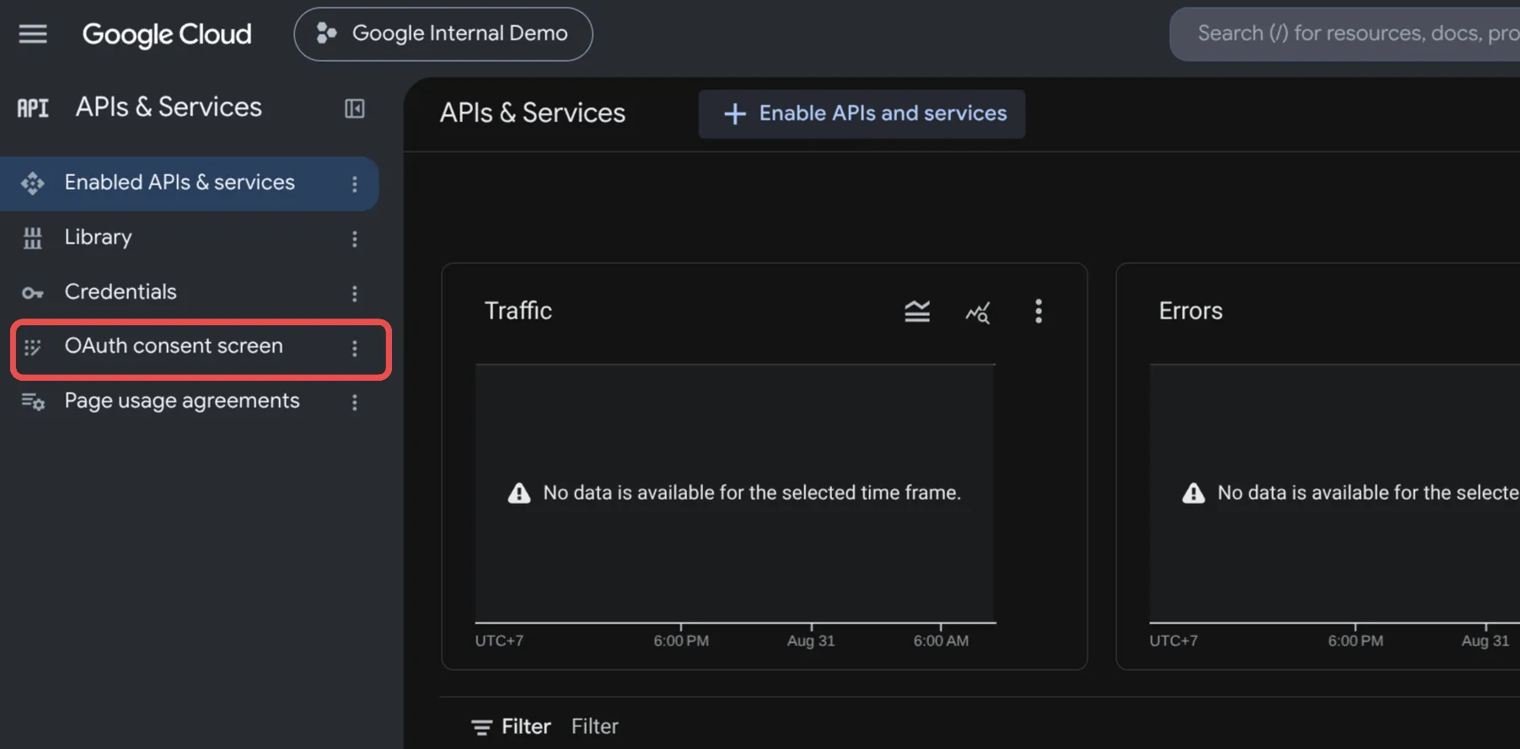Click the Traffic chart title

point(518,311)
